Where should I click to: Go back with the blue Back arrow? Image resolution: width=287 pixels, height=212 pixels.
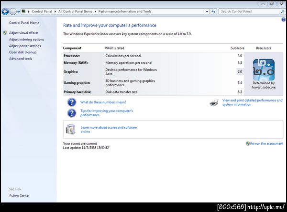coord(5,11)
